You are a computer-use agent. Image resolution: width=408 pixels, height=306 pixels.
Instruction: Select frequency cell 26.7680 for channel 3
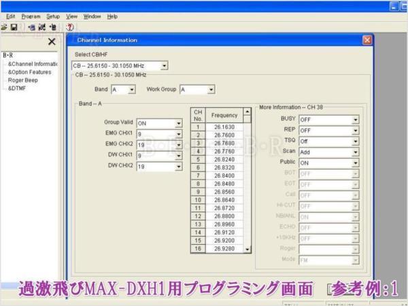224,143
